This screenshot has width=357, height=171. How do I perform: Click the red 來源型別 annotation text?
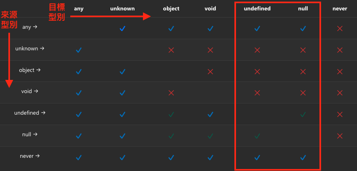coord(9,20)
